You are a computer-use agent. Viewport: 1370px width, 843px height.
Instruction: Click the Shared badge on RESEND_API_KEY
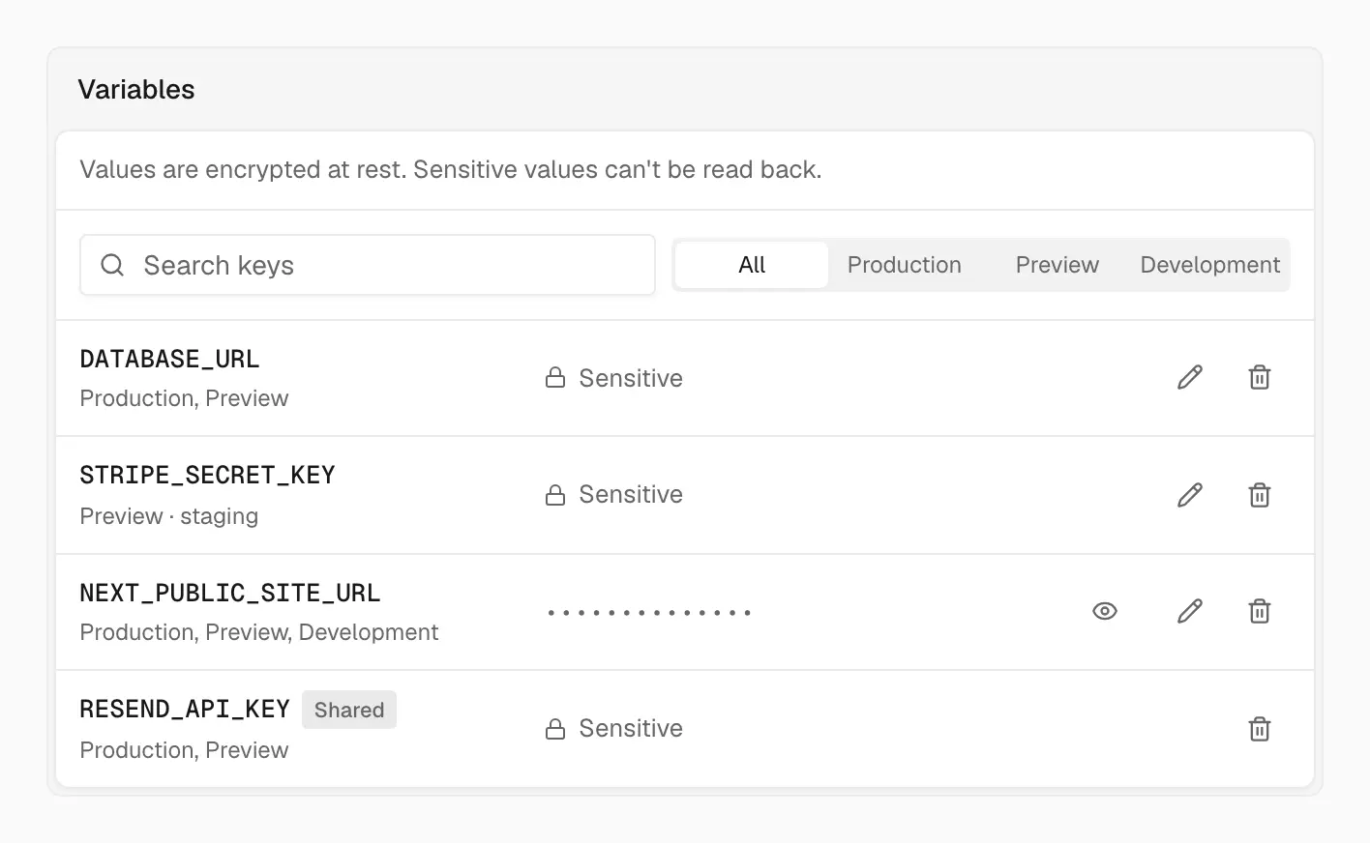[349, 710]
